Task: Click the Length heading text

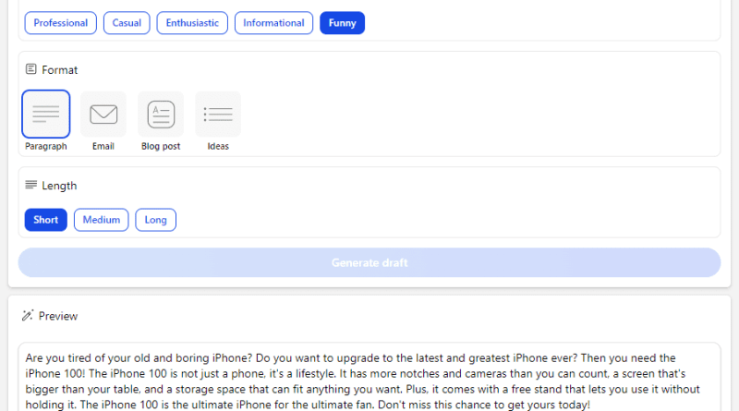Action: pyautogui.click(x=59, y=186)
